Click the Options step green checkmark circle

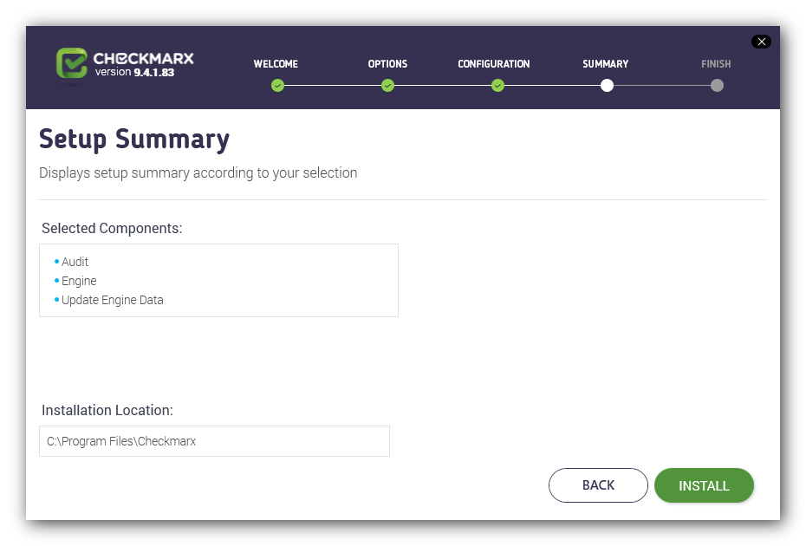click(x=387, y=85)
